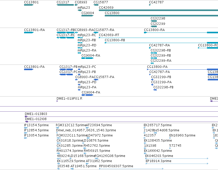Select the mRpL23 gene label
Viewport: 218px width, 170px height.
pyautogui.click(x=84, y=7)
